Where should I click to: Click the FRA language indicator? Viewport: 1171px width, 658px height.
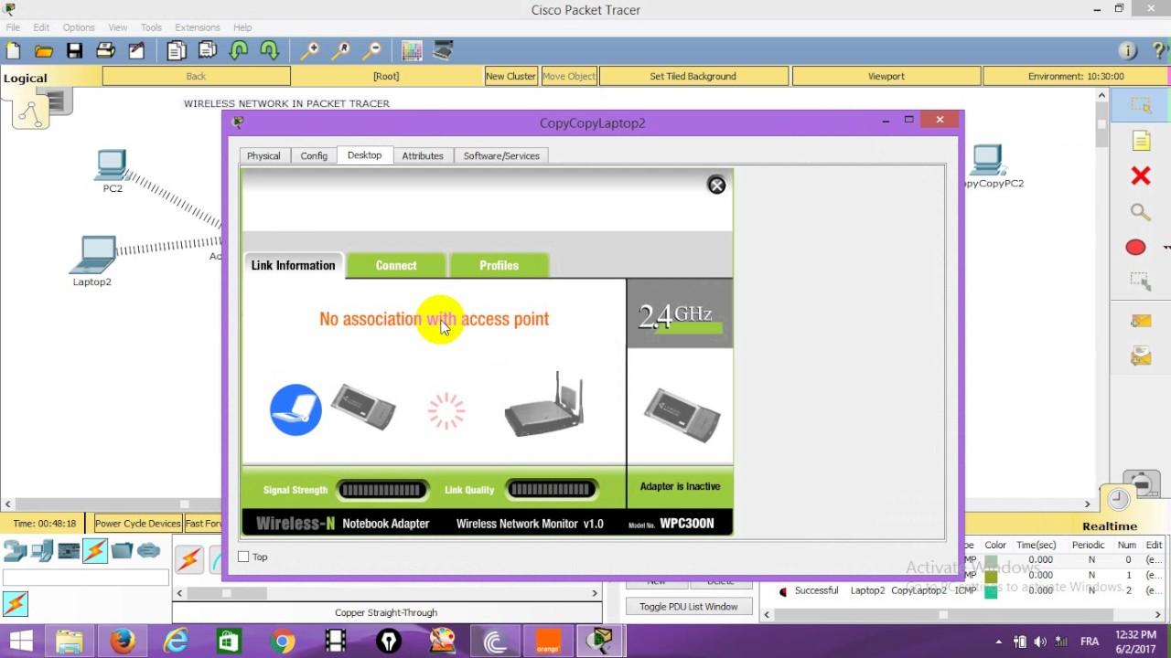(x=1090, y=642)
